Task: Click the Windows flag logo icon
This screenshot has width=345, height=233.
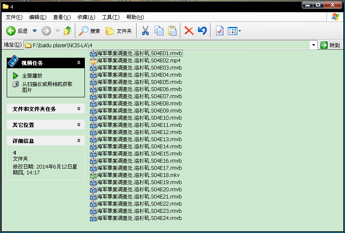Action: (335, 17)
